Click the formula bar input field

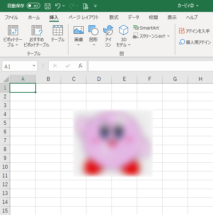click(151, 66)
